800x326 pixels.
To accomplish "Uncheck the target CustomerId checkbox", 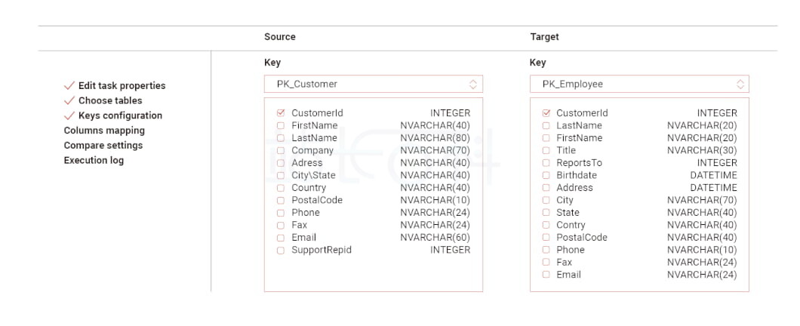I will click(546, 113).
